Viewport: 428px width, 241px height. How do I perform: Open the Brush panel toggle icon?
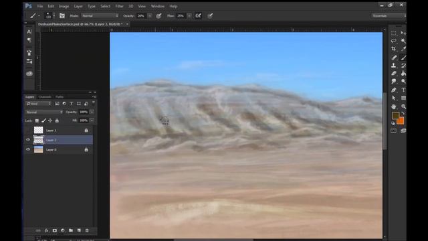click(62, 16)
